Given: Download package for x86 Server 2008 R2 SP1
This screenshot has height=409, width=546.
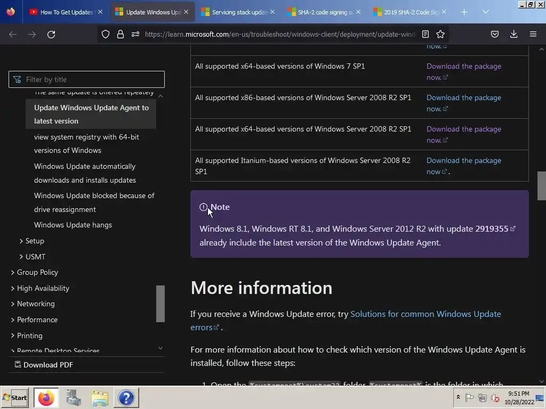Looking at the screenshot, I should (x=464, y=103).
